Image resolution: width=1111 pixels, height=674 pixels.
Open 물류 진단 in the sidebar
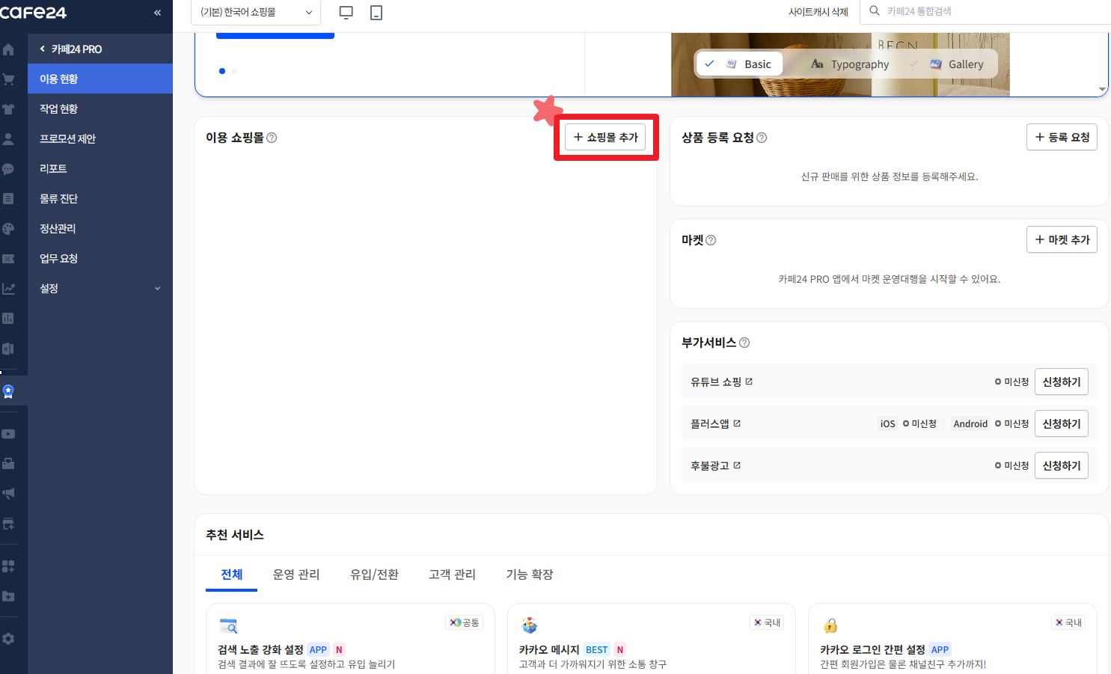click(100, 198)
